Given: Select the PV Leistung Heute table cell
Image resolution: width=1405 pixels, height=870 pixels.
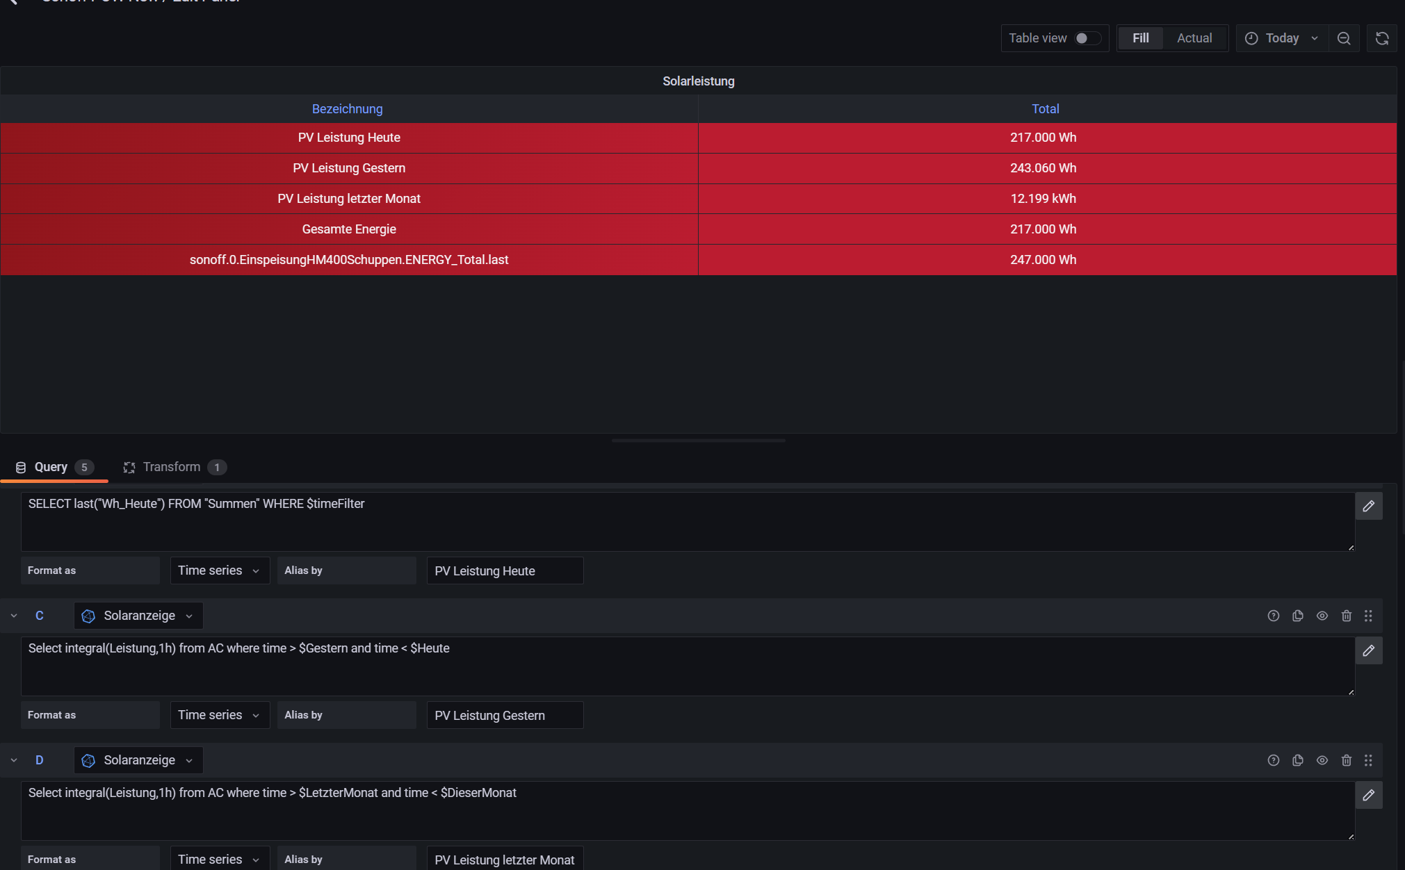Looking at the screenshot, I should coord(349,138).
